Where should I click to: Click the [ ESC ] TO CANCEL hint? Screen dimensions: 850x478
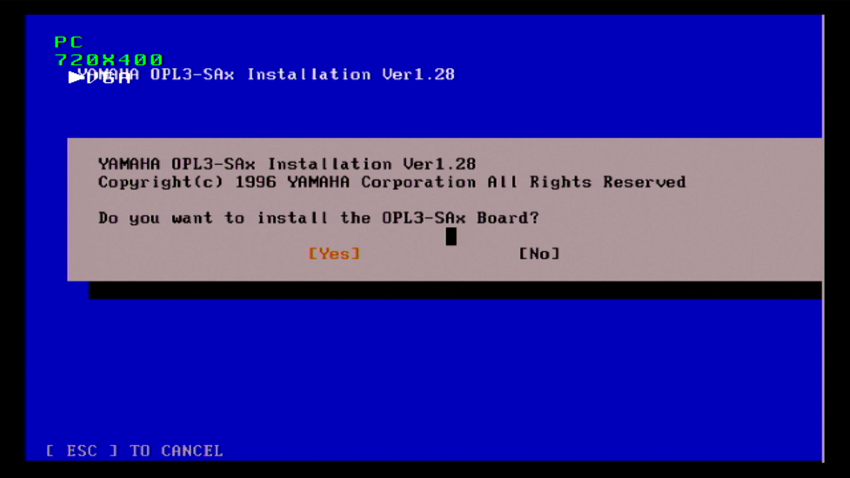click(x=135, y=451)
